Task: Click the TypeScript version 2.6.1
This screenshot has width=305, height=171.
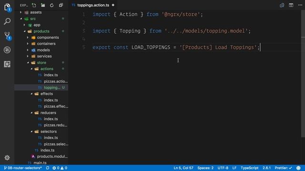Action: point(267,168)
